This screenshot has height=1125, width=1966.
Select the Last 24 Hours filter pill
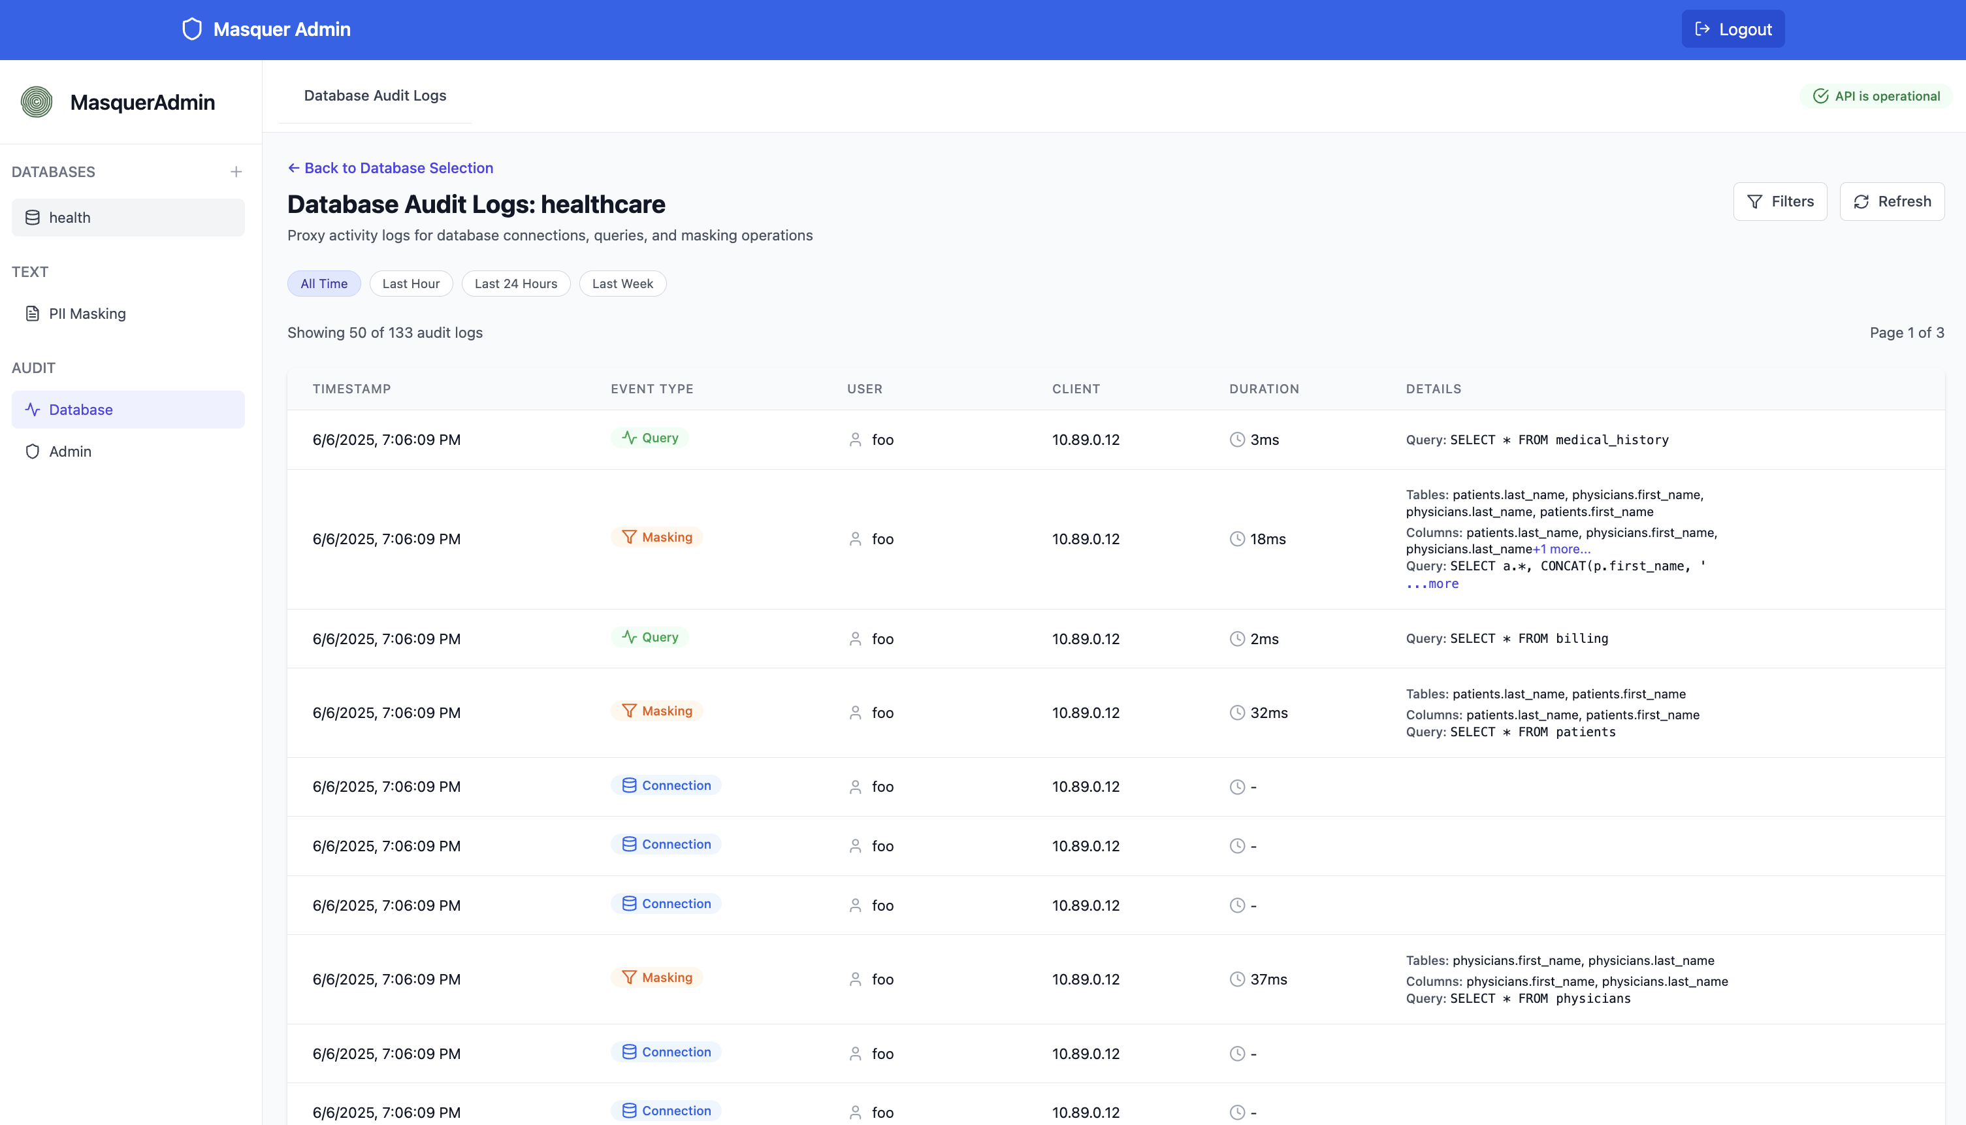tap(515, 283)
